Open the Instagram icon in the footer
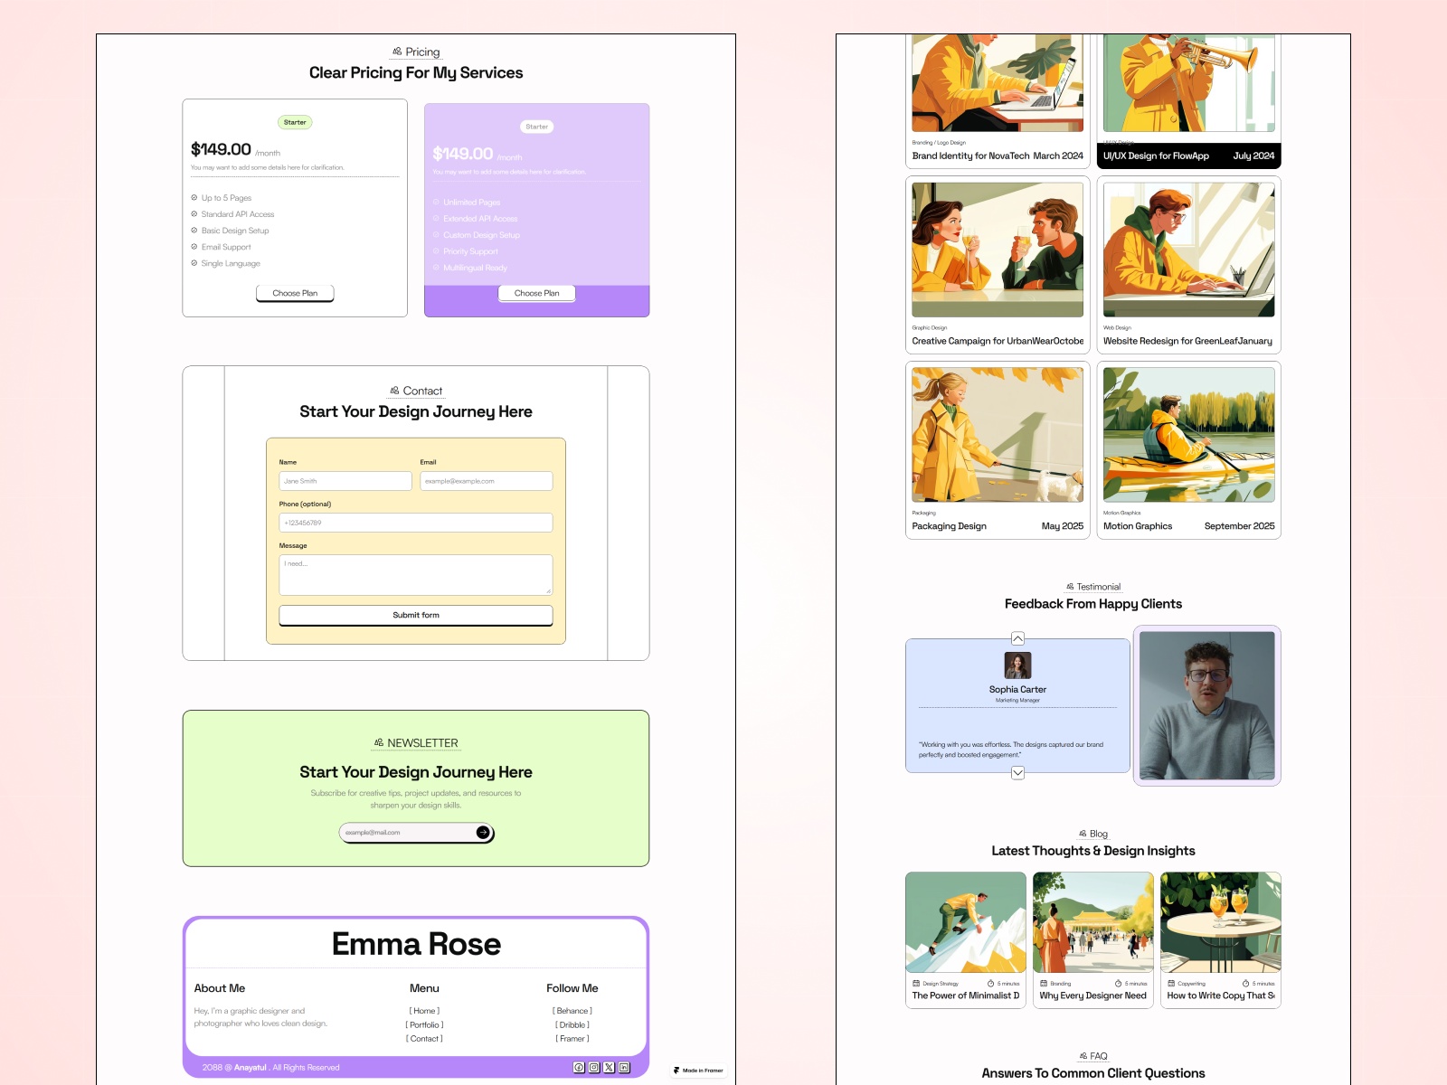Screen dimensions: 1447x1085 coord(595,1067)
